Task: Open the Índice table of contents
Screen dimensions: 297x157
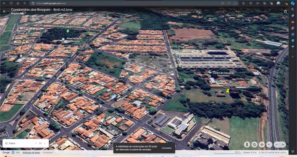Action: click(10, 143)
